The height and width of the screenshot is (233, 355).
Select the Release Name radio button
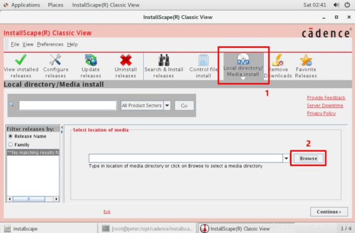point(11,136)
